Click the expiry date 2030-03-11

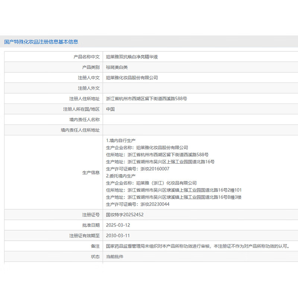(118, 236)
